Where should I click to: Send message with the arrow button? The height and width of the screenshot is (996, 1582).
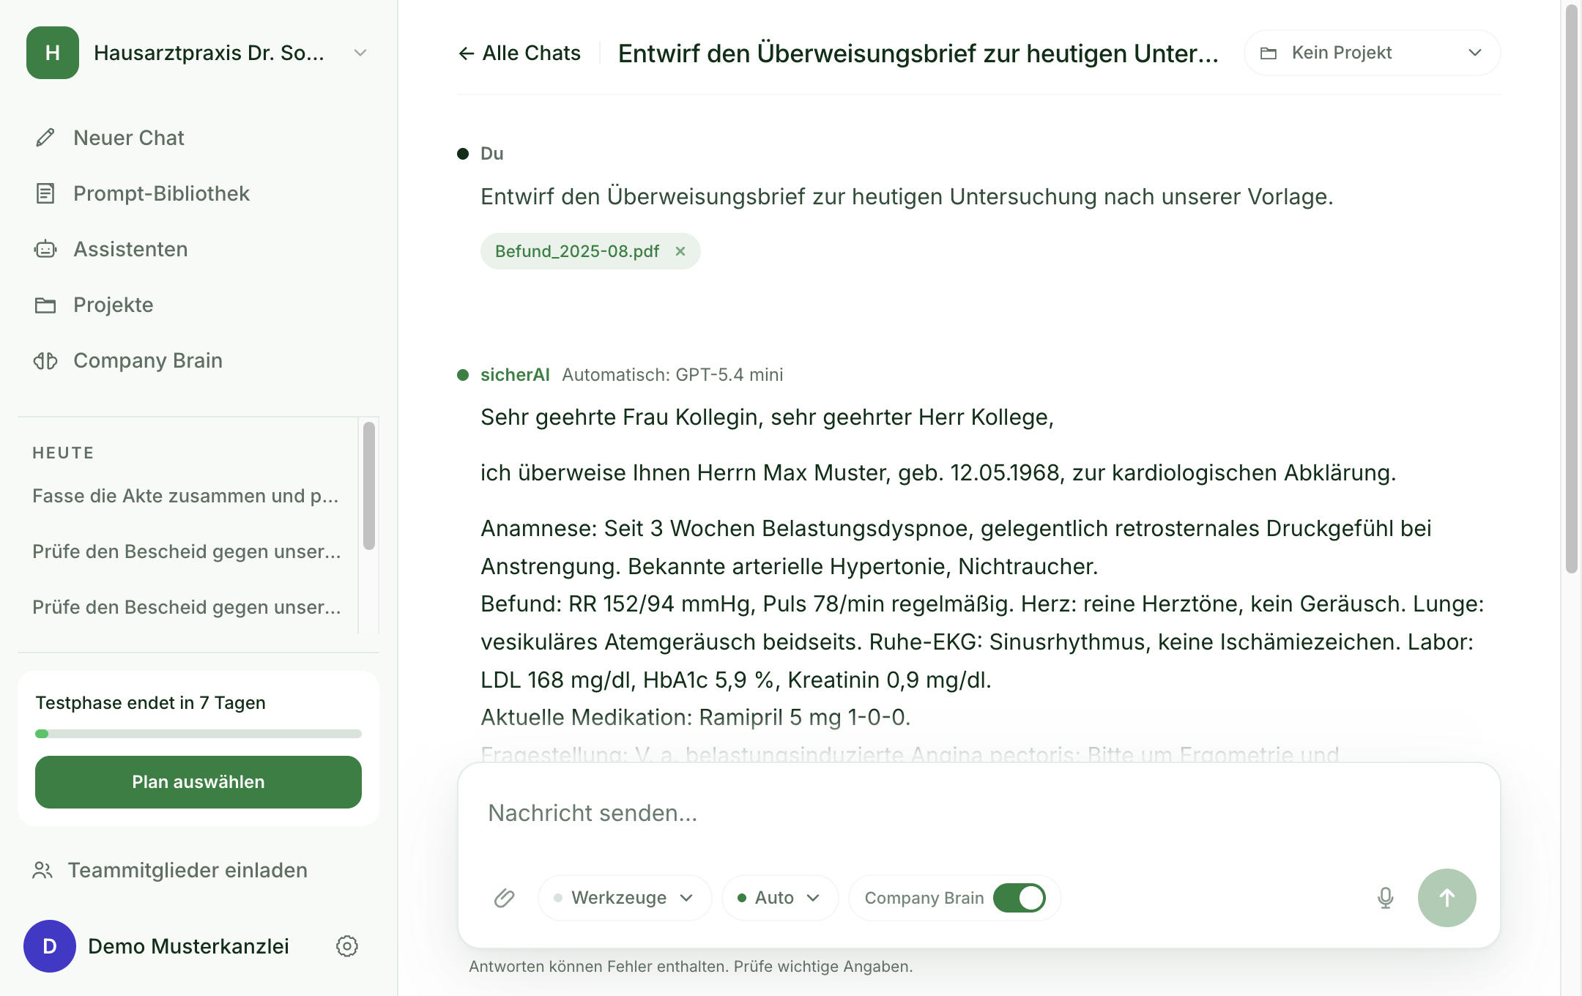point(1447,898)
